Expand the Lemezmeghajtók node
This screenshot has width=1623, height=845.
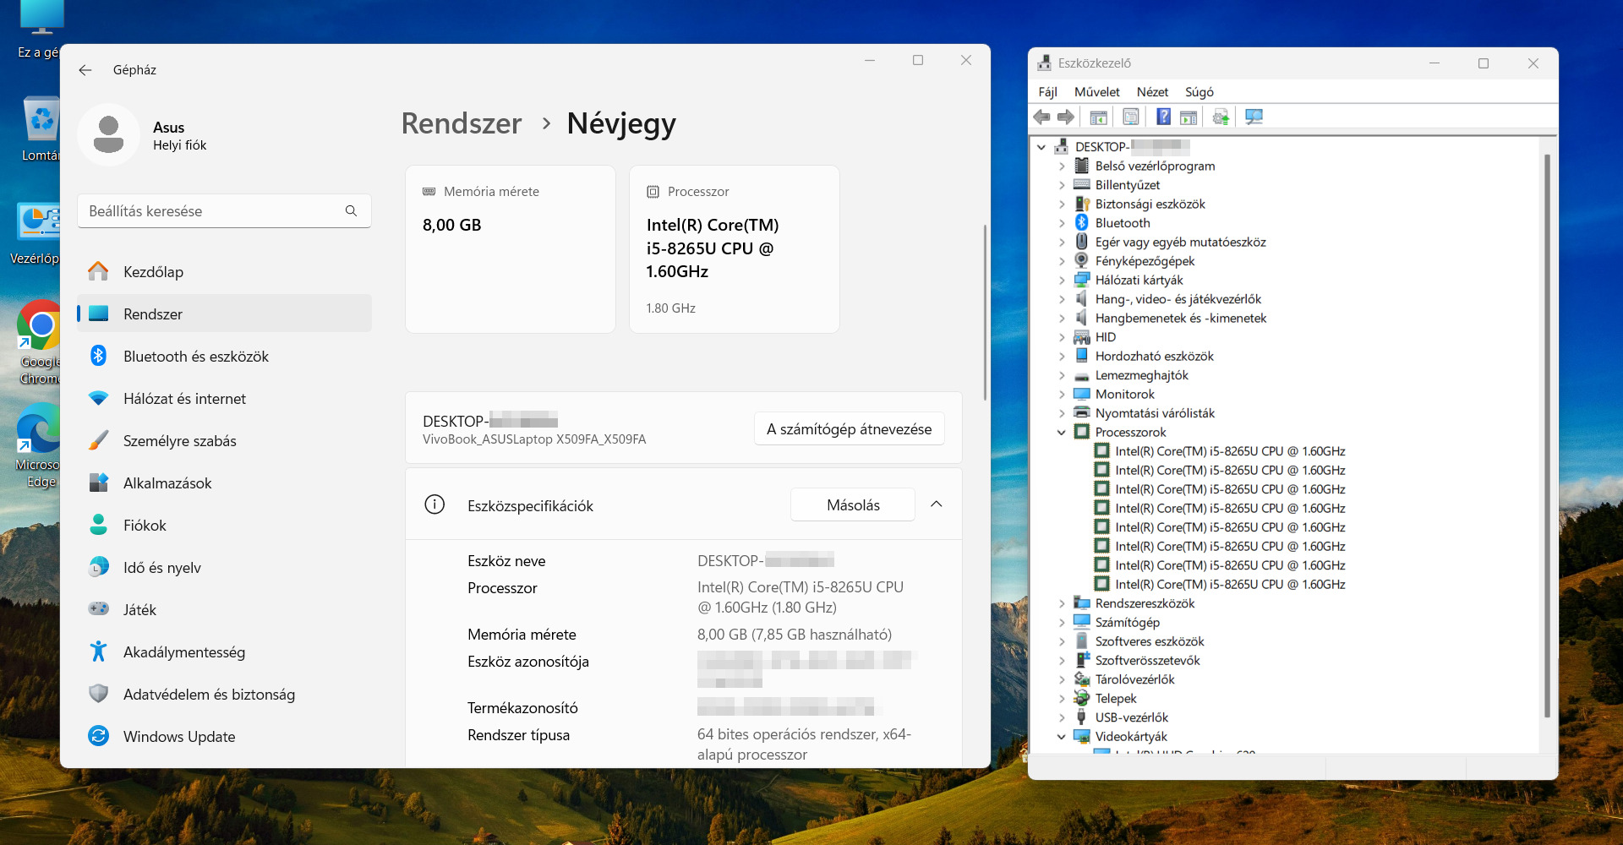click(x=1062, y=375)
